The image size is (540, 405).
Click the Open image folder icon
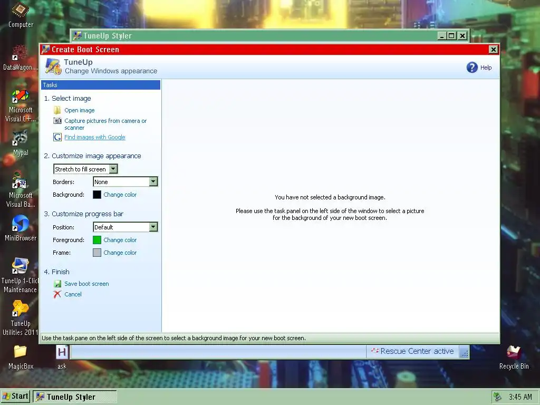[x=57, y=110]
